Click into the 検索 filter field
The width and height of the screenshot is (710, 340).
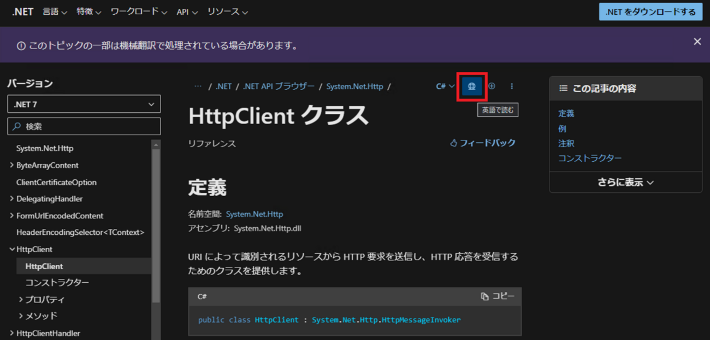(84, 126)
